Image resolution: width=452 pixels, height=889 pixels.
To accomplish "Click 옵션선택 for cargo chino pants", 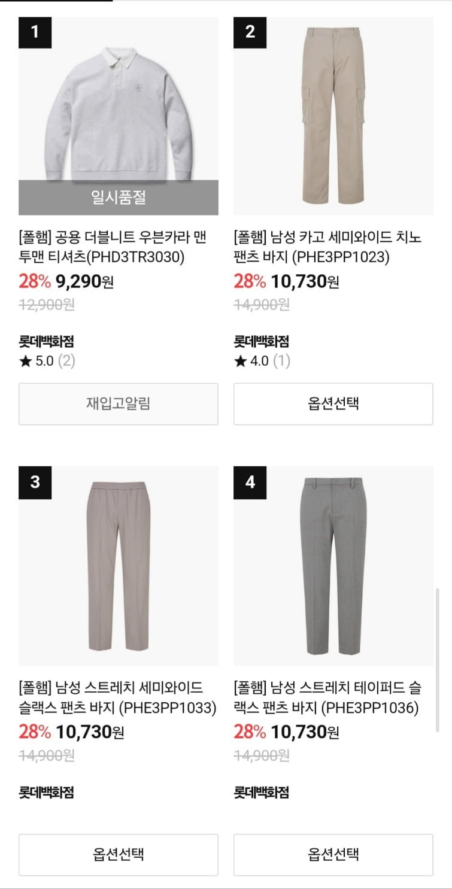I will coord(333,403).
